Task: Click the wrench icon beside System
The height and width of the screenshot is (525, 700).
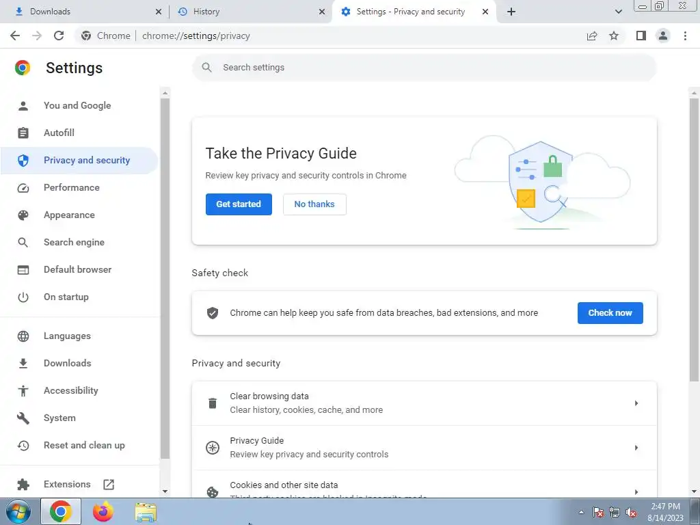Action: pos(23,418)
